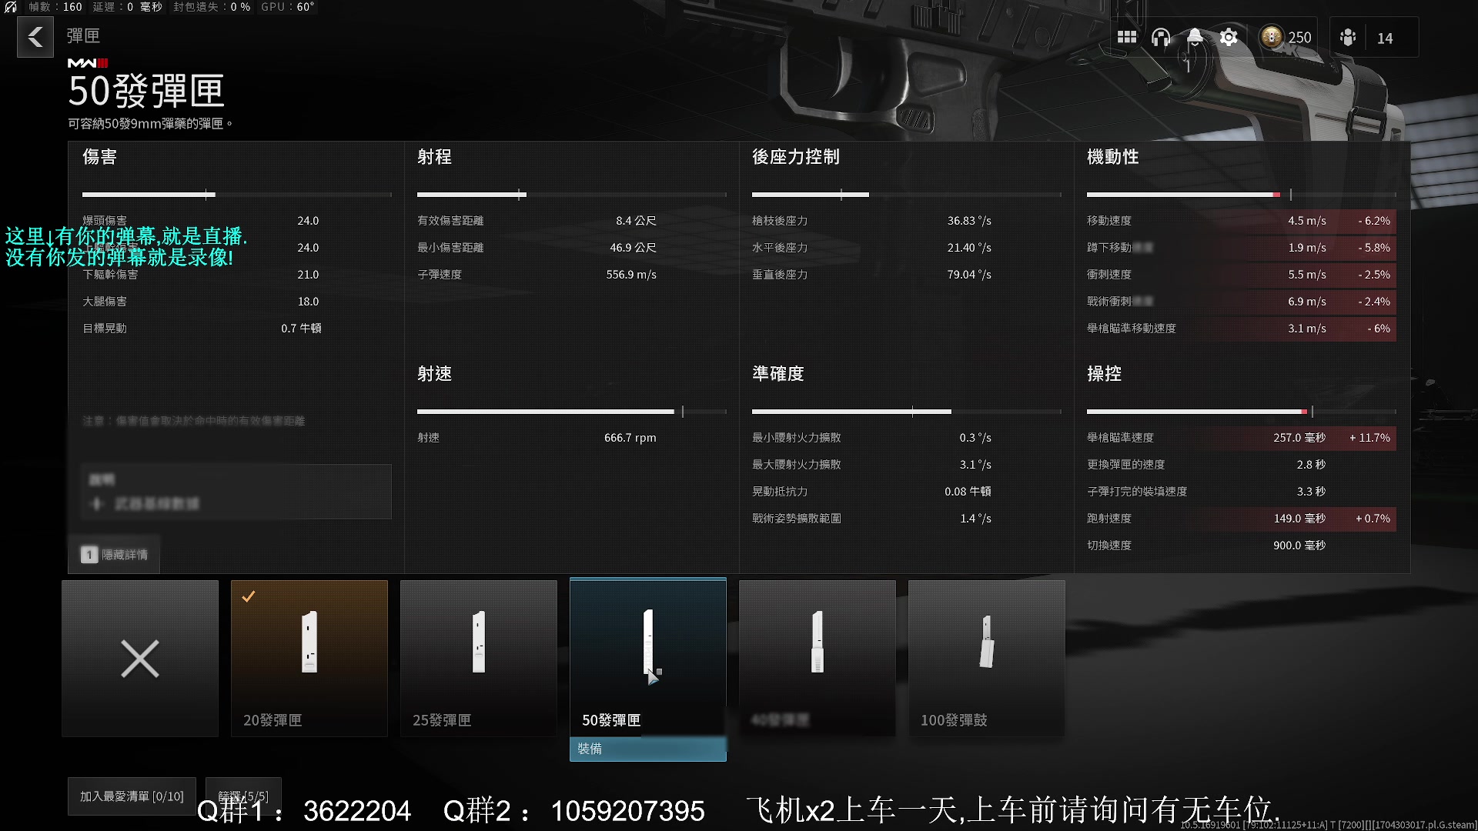
Task: Open the settings gear icon
Action: [1229, 37]
